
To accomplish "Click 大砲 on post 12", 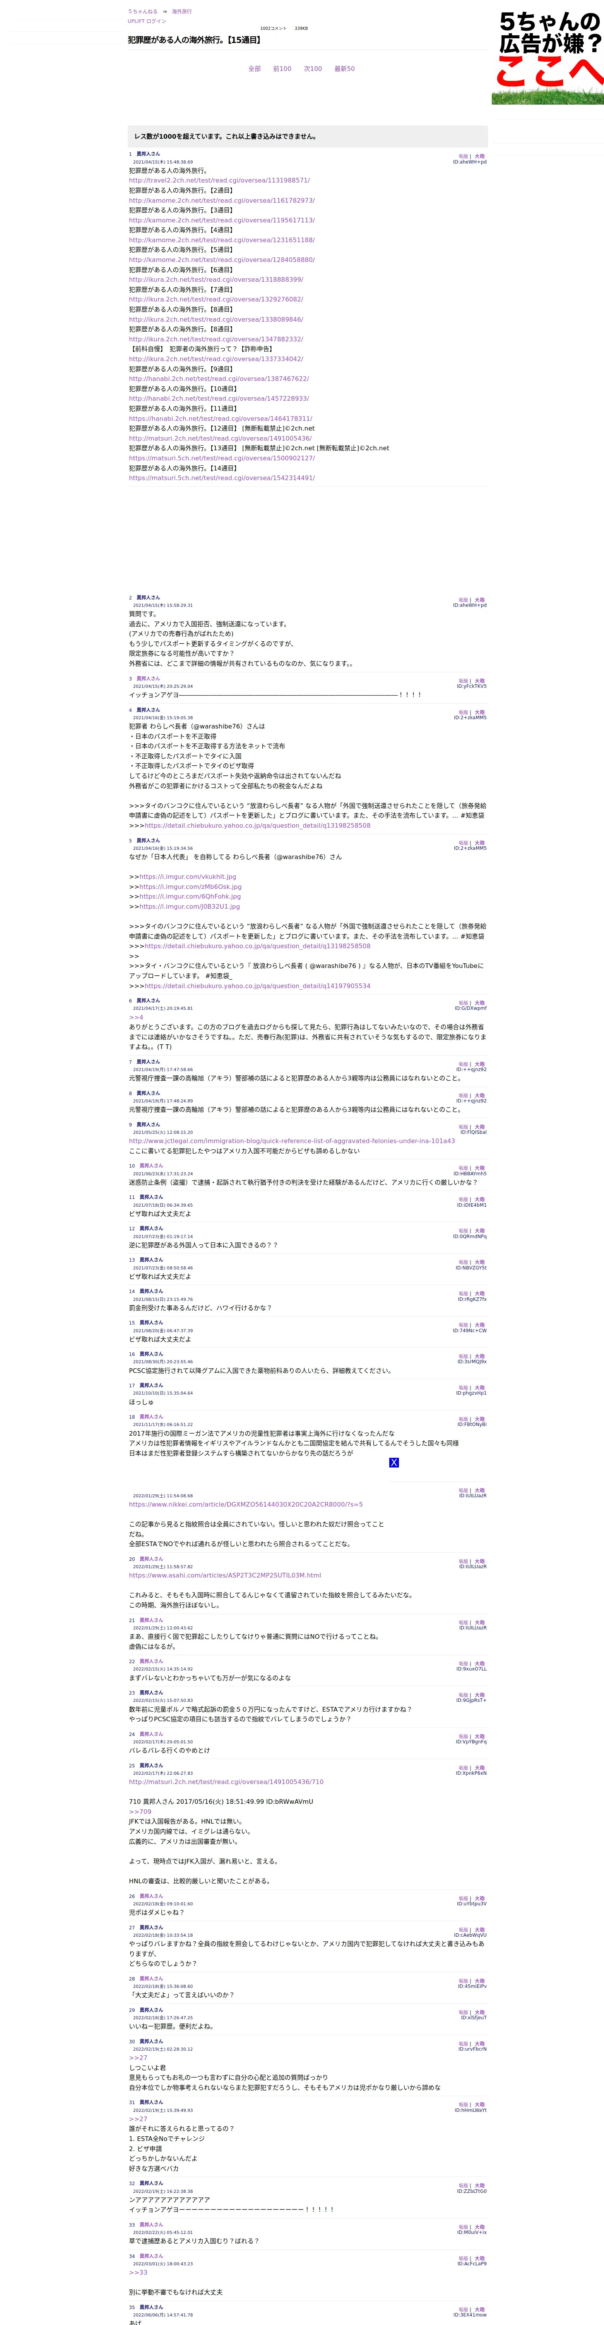I will click(479, 1231).
